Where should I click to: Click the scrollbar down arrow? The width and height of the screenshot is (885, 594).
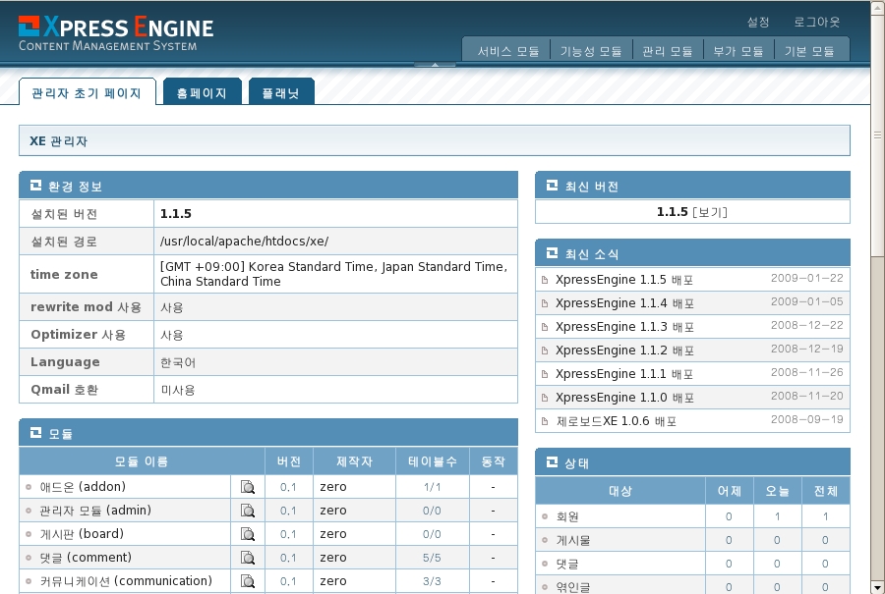[878, 587]
